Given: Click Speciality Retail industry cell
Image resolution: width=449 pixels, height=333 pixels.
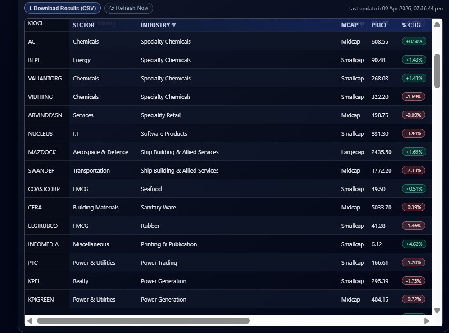Looking at the screenshot, I should pyautogui.click(x=161, y=115).
